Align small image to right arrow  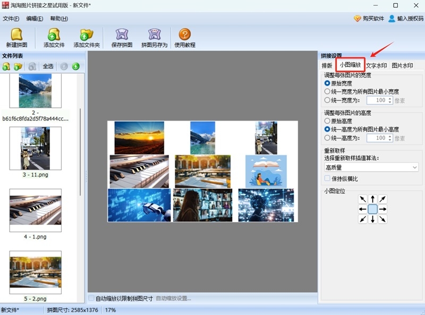tap(382, 209)
